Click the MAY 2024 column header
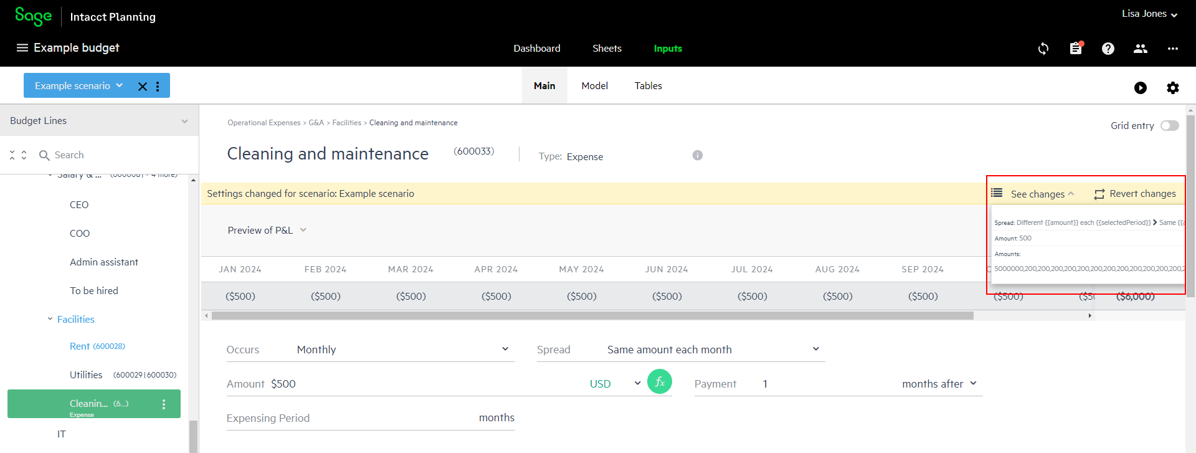The width and height of the screenshot is (1196, 453). click(x=582, y=270)
